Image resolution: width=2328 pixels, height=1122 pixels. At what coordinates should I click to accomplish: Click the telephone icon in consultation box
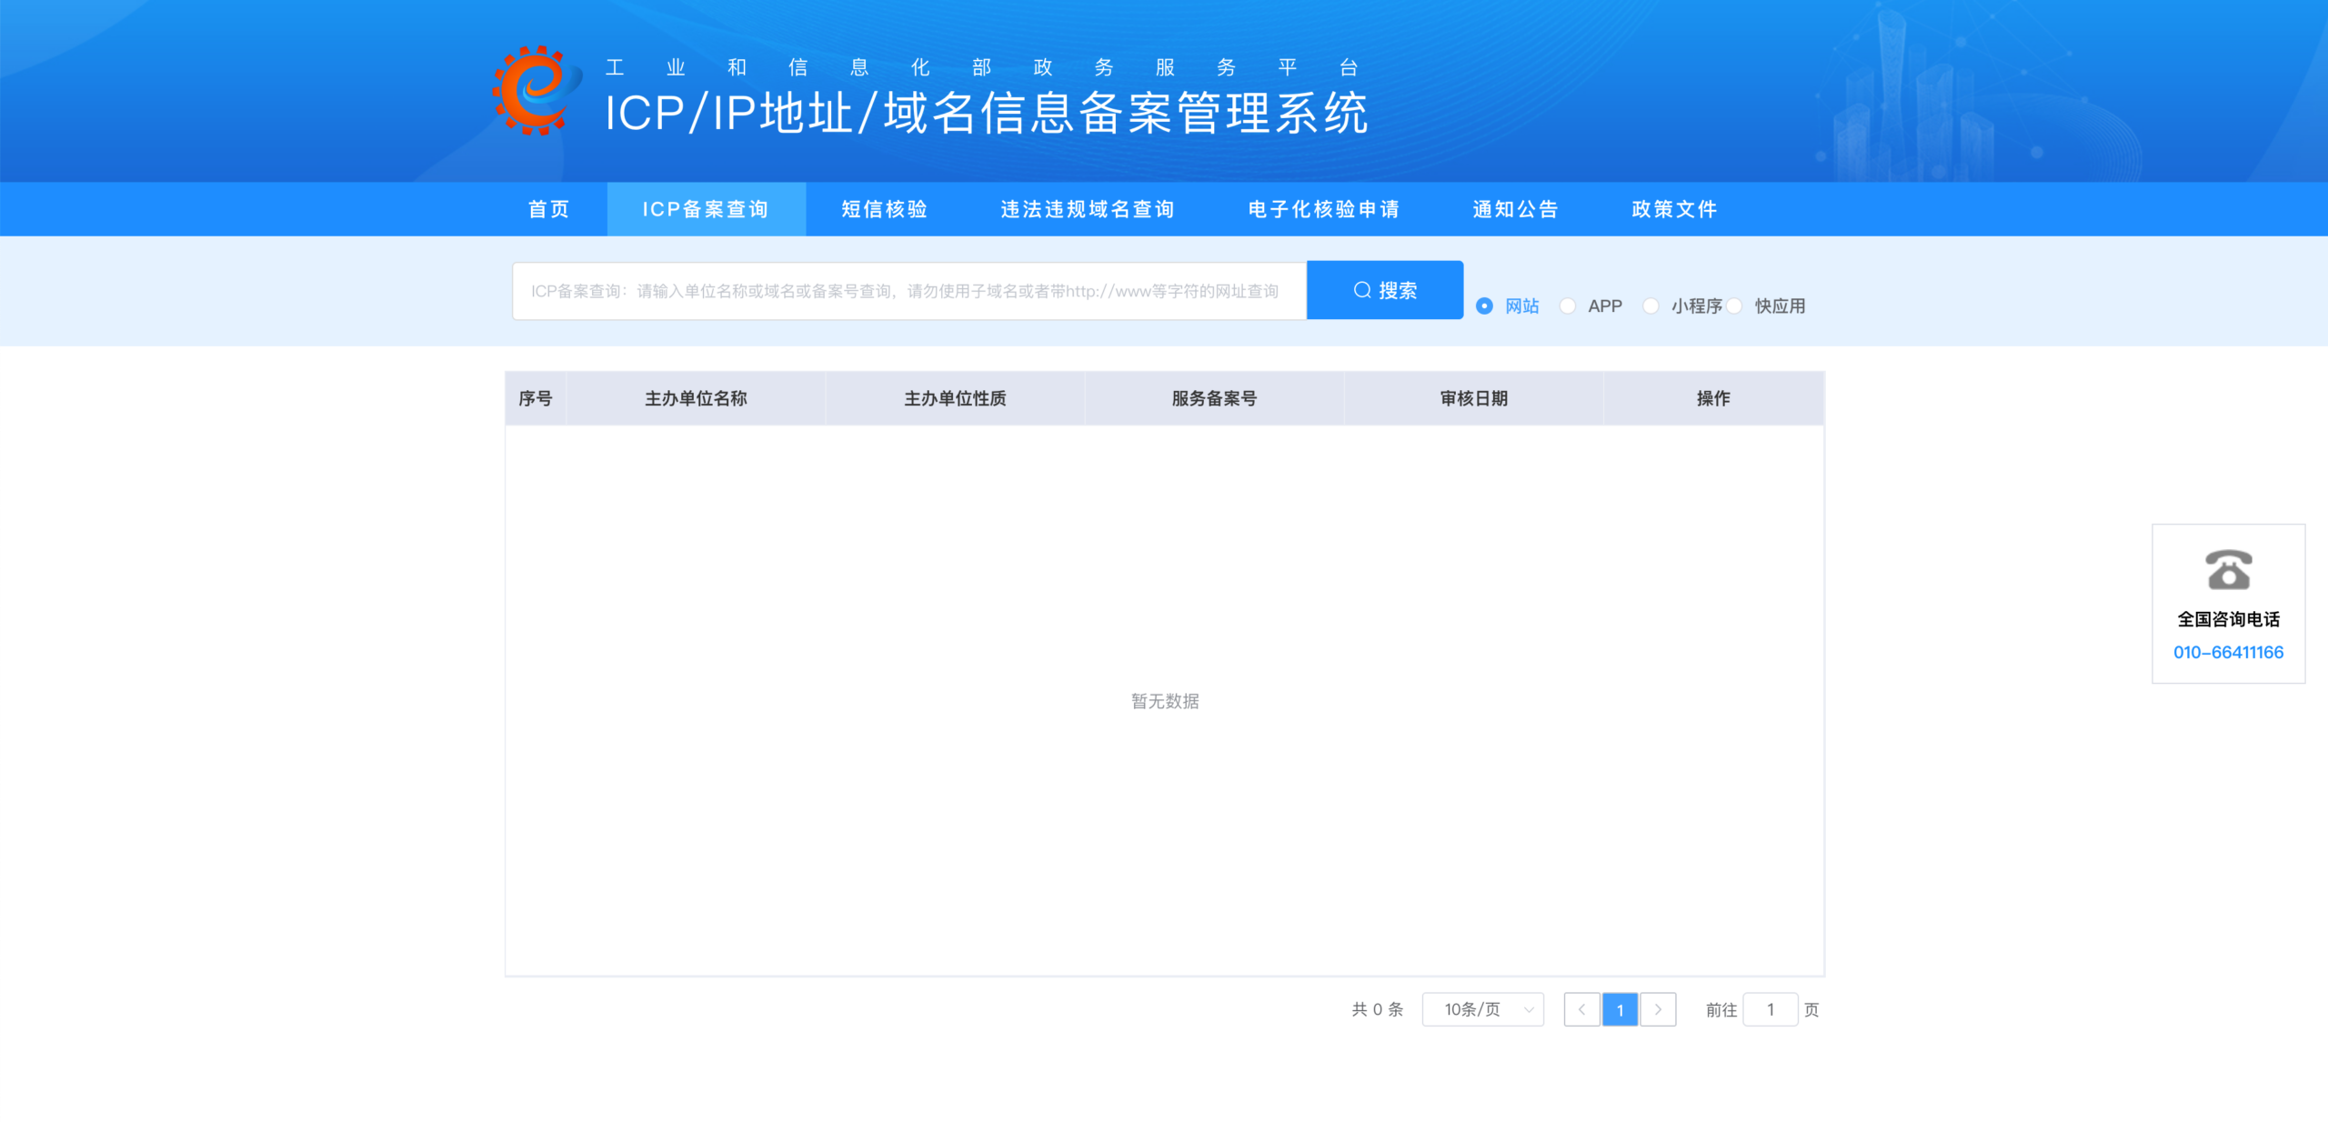click(x=2228, y=570)
